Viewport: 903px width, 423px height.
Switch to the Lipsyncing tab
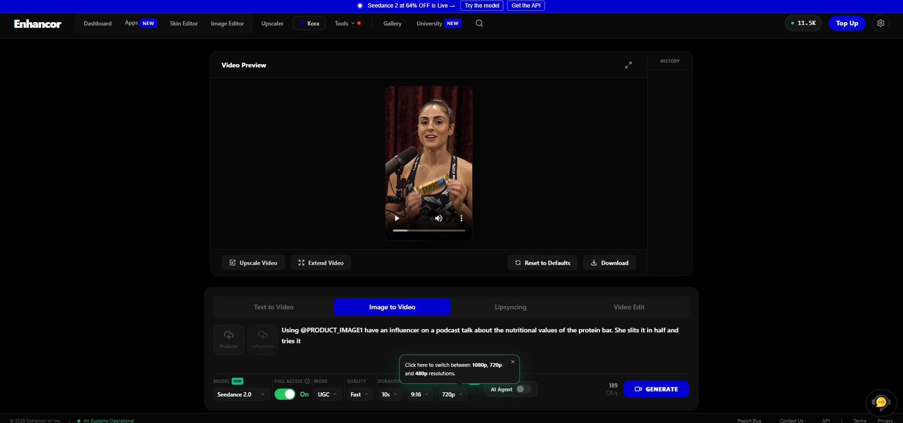(510, 307)
